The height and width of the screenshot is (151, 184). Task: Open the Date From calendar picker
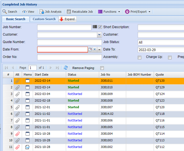90,49
